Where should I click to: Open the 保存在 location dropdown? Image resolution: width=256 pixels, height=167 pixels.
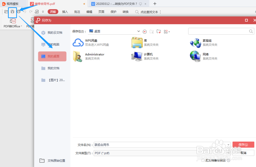click(138, 31)
